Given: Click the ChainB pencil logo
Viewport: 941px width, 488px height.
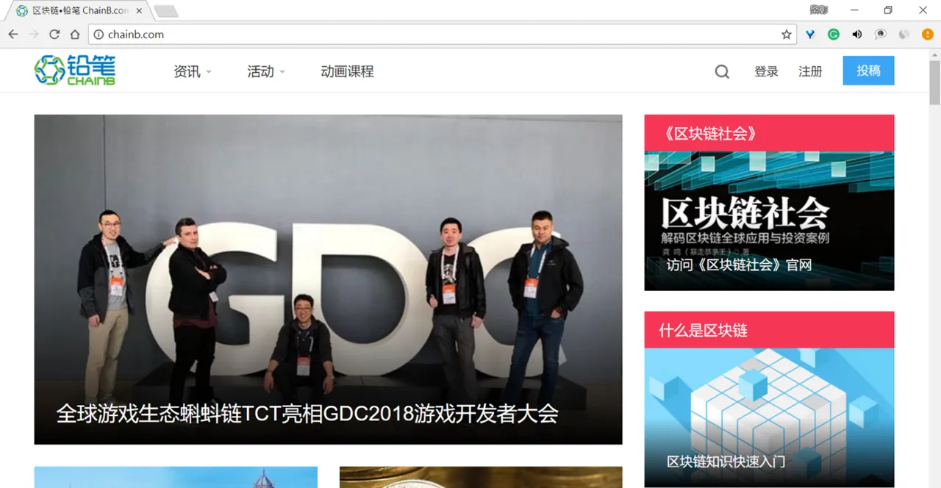Looking at the screenshot, I should coord(75,71).
